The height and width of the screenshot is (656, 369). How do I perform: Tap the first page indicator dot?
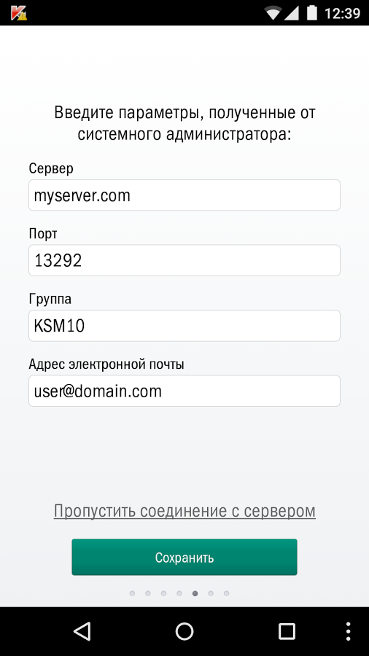[132, 593]
